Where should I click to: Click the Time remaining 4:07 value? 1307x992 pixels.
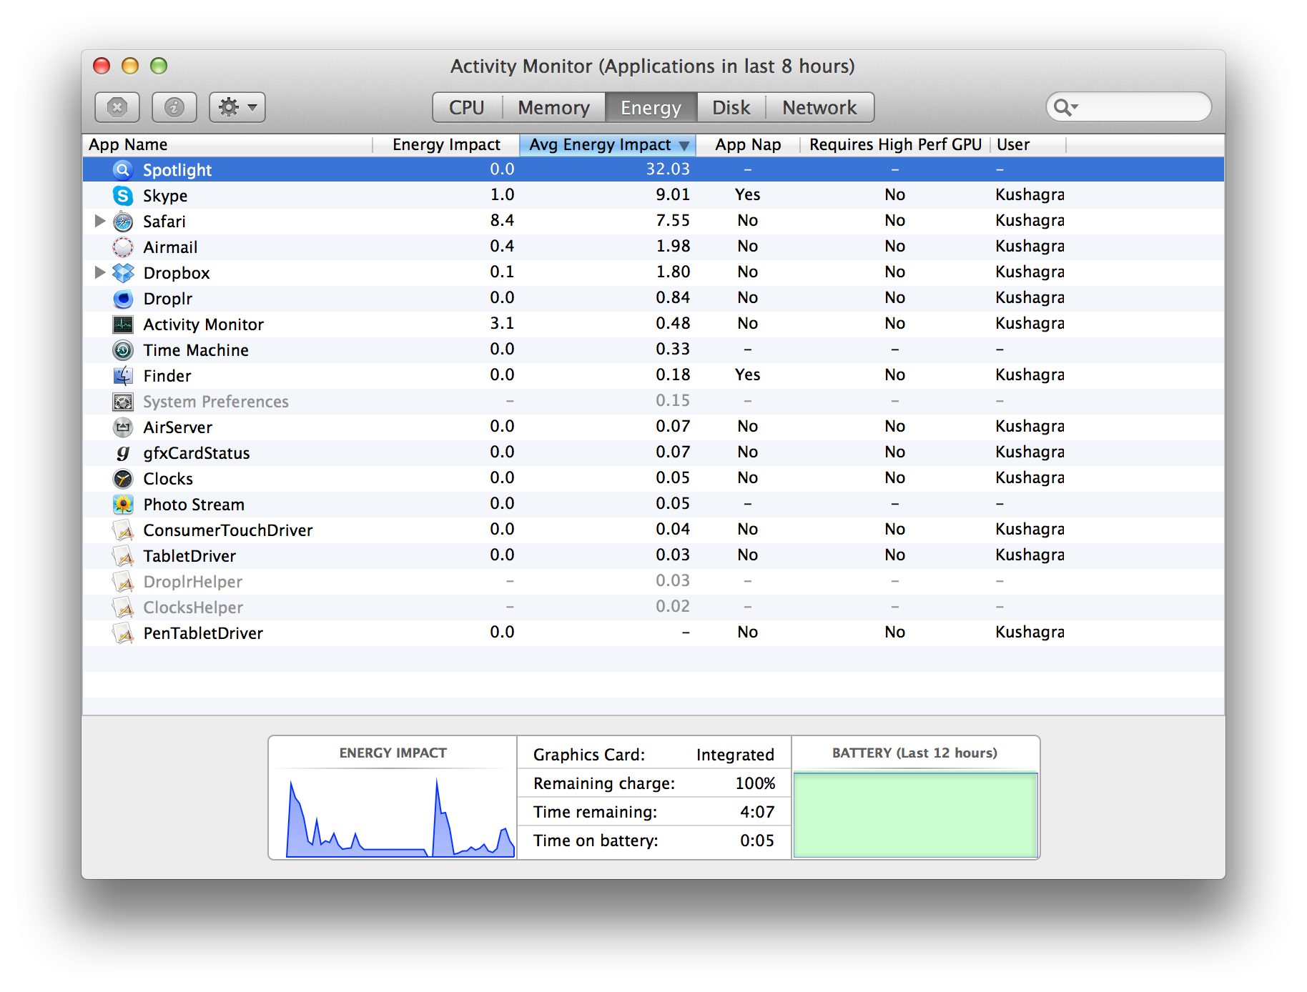[757, 812]
